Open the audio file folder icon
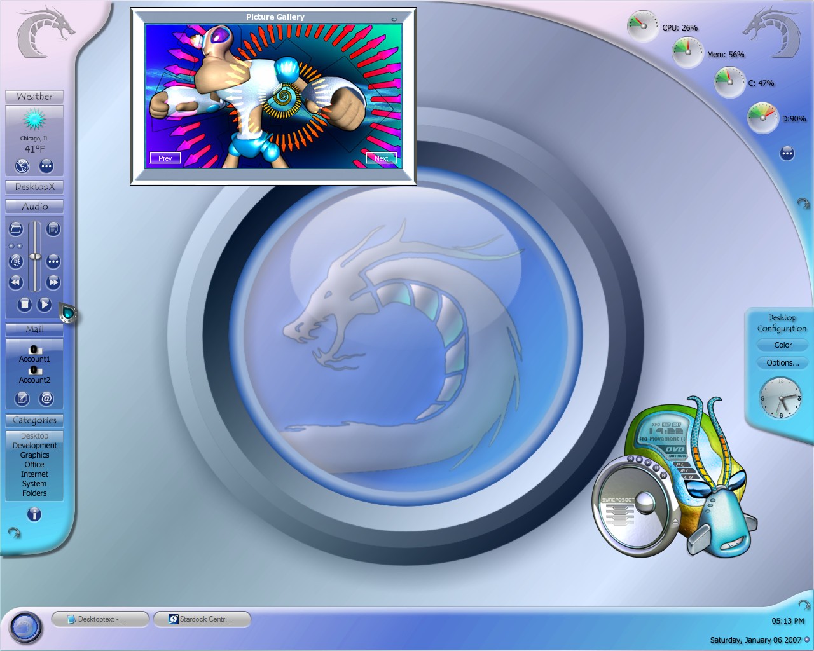The height and width of the screenshot is (651, 814). pyautogui.click(x=16, y=228)
